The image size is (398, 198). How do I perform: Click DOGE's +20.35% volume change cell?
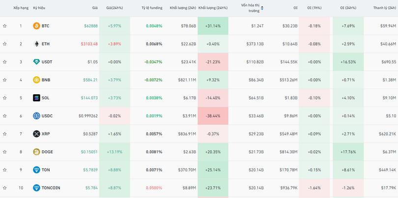213,152
